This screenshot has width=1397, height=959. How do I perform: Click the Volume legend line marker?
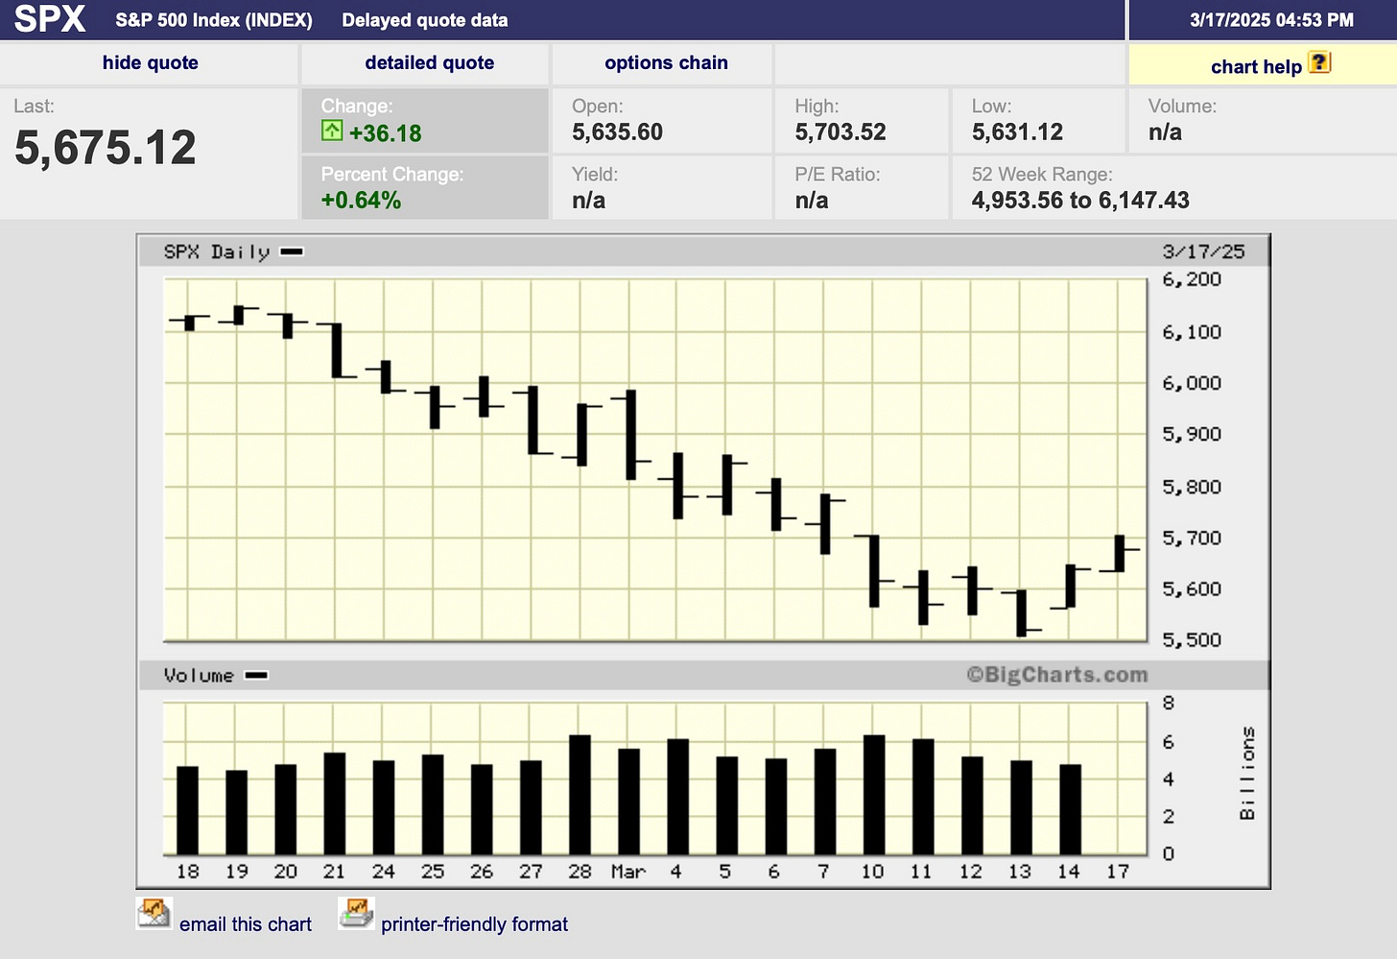tap(256, 676)
